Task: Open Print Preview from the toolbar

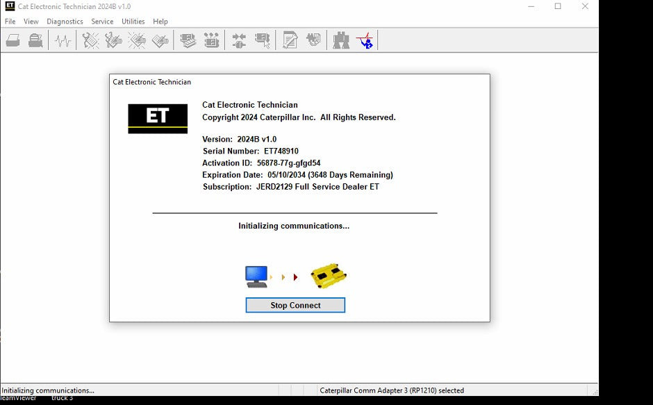Action: pyautogui.click(x=35, y=40)
